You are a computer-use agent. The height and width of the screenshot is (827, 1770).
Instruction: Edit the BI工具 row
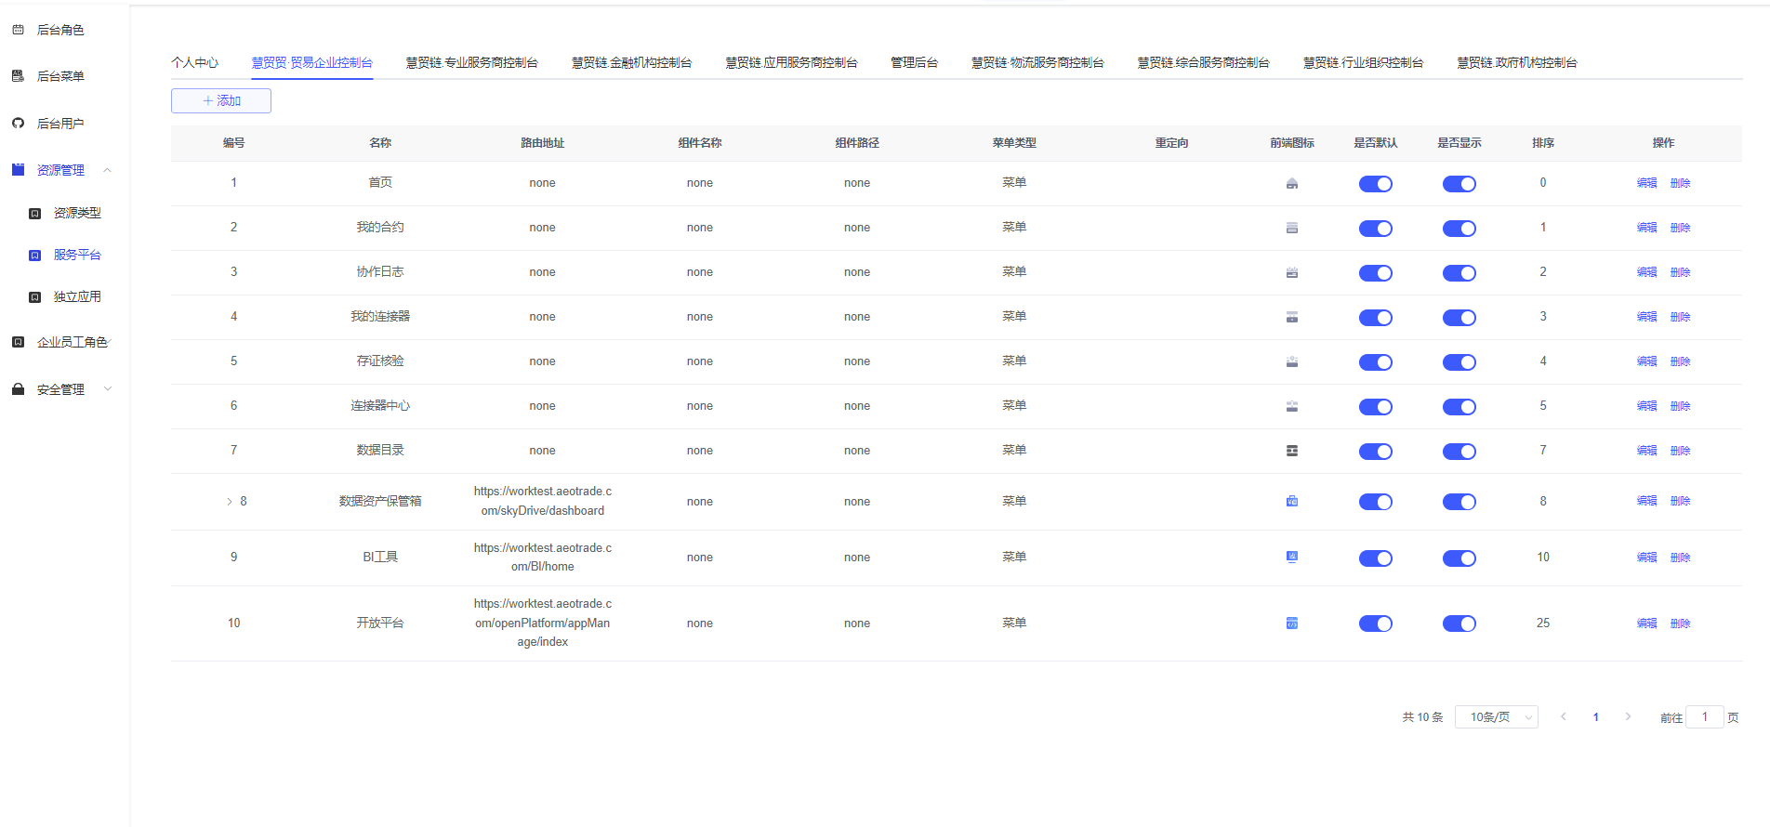(1646, 558)
